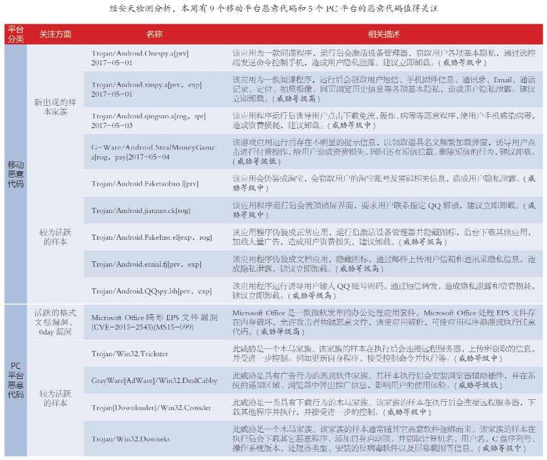Click the 关注方面 column header
Screen dimensions: 547x460
[x=55, y=34]
